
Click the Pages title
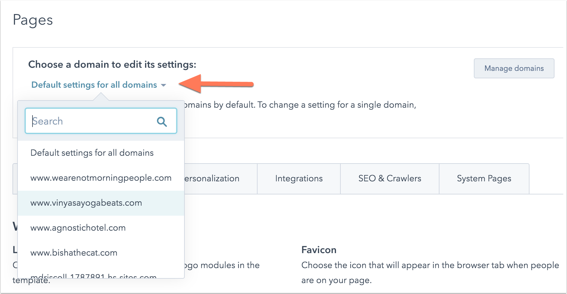pyautogui.click(x=33, y=21)
